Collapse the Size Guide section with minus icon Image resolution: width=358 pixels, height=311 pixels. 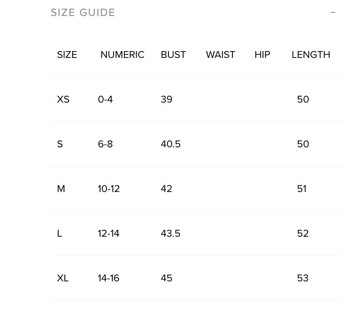pyautogui.click(x=333, y=12)
